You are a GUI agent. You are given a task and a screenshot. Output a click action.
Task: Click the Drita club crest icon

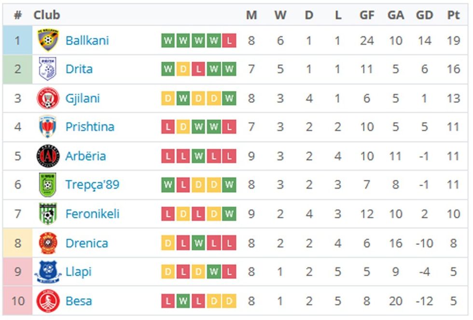(48, 69)
